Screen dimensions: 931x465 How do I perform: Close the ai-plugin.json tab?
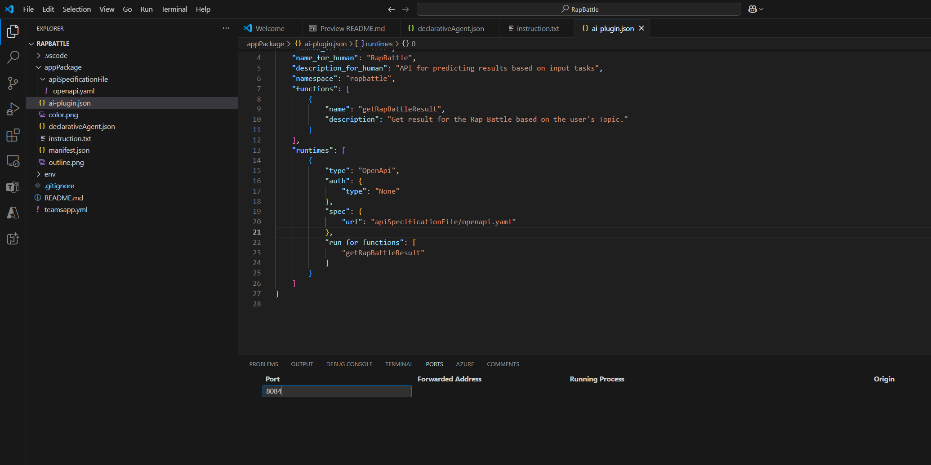coord(641,28)
